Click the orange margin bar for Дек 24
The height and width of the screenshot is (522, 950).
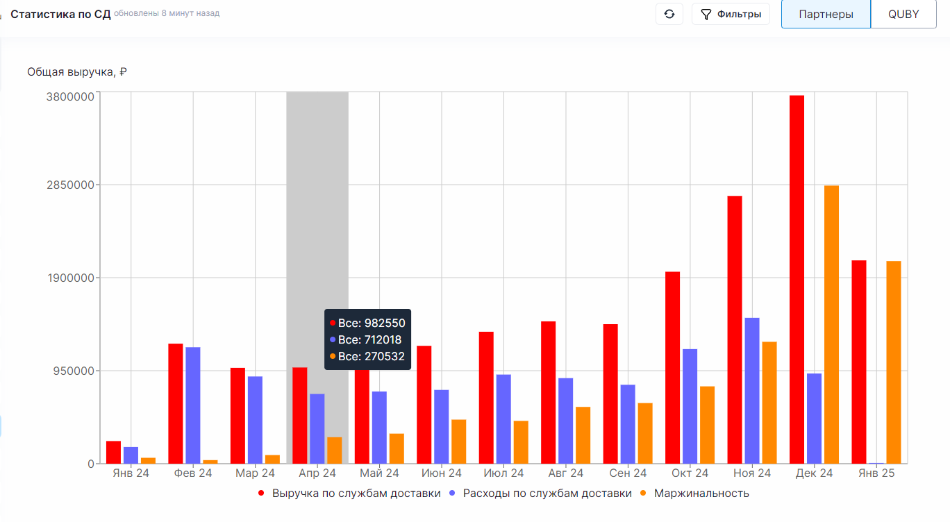pos(831,324)
